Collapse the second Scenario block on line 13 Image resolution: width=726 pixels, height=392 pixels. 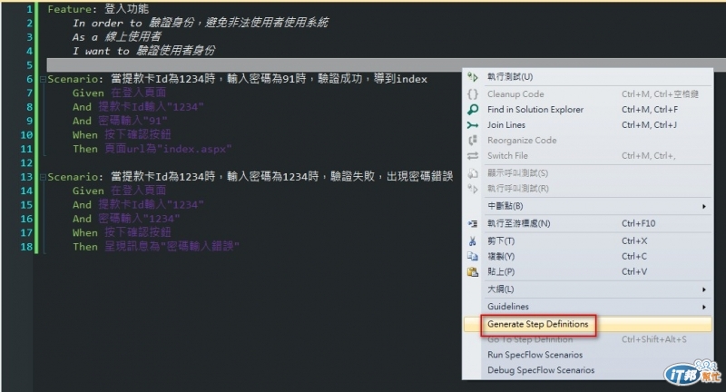[43, 177]
